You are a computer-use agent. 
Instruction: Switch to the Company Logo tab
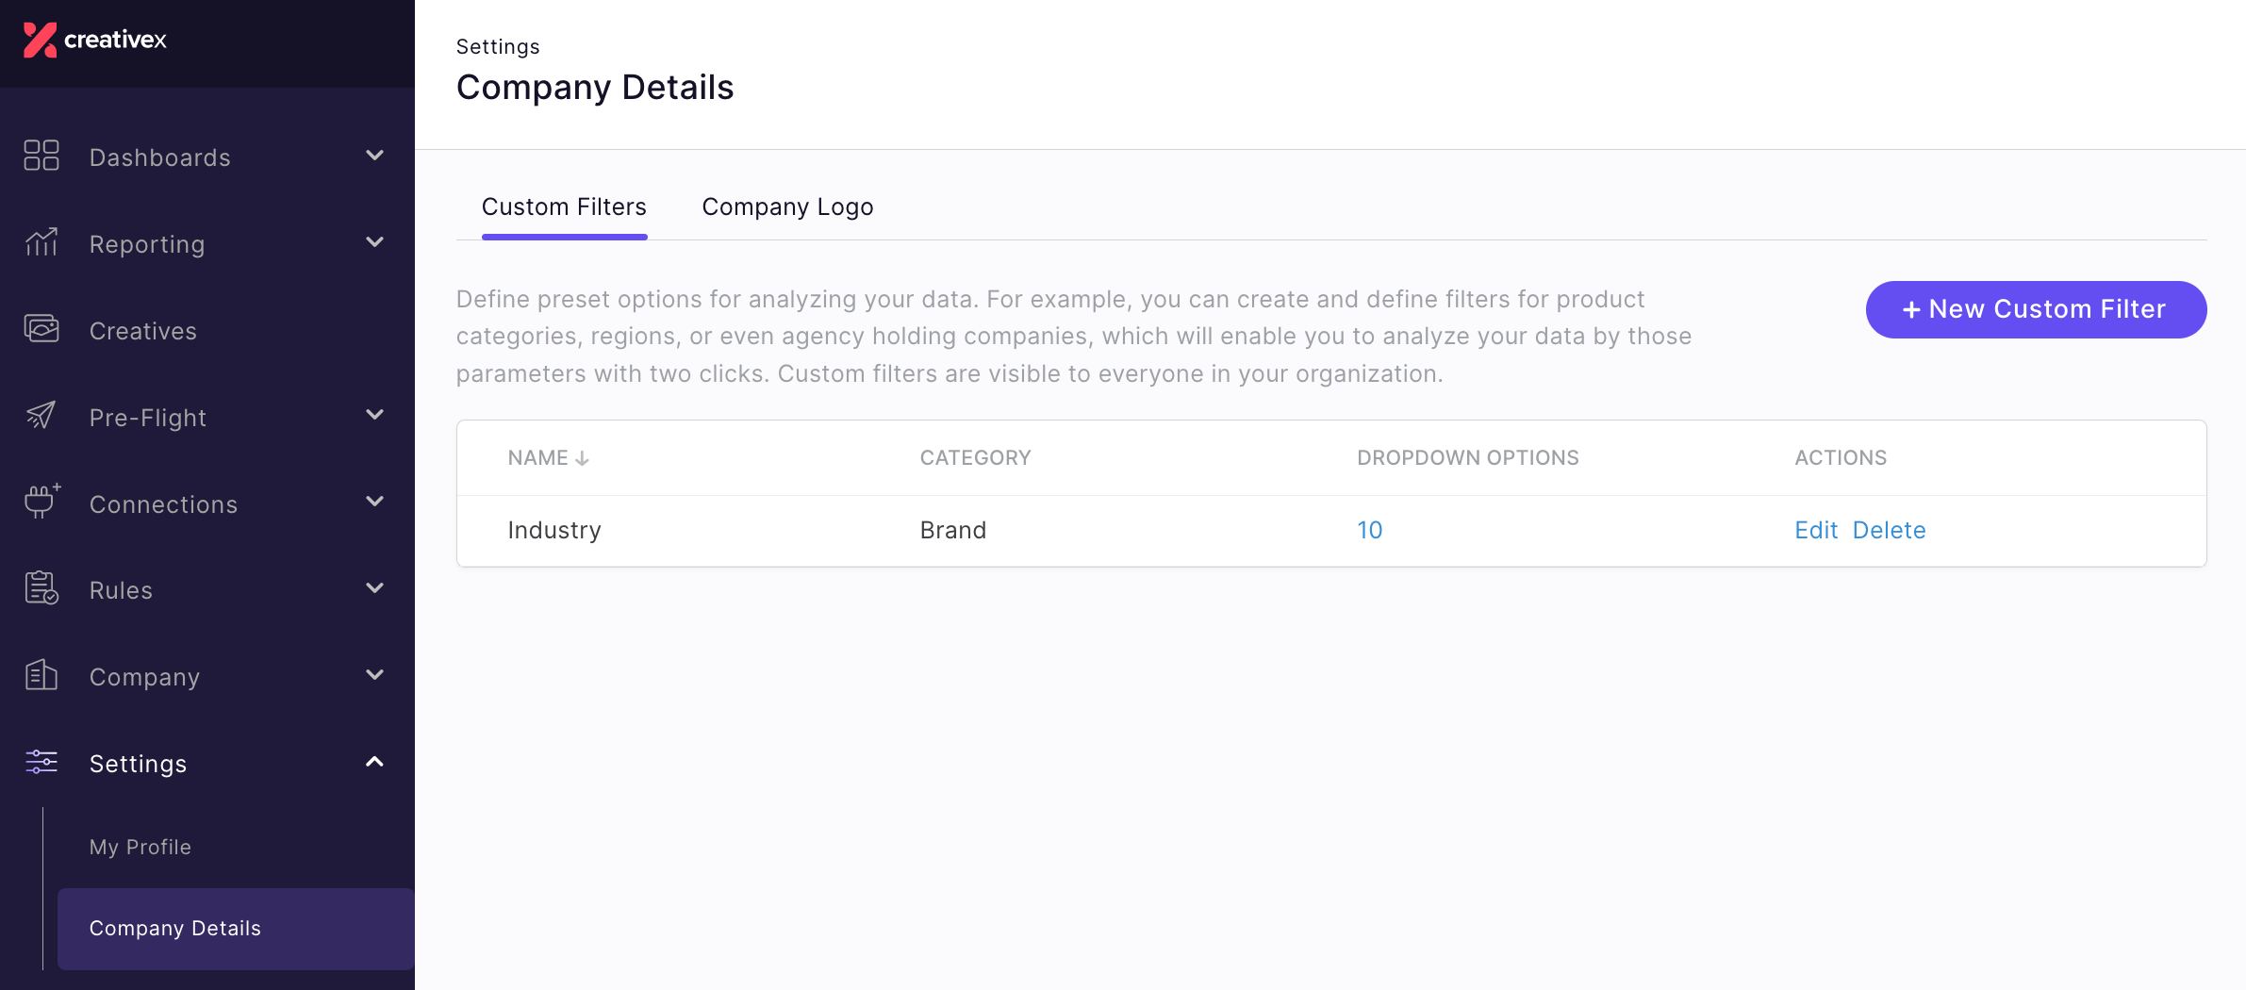787,206
